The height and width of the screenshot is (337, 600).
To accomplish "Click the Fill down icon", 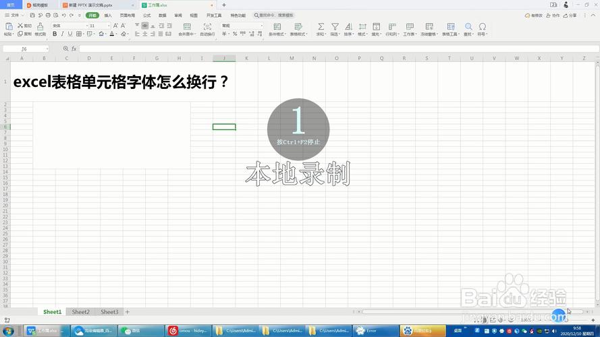I will 376,26.
